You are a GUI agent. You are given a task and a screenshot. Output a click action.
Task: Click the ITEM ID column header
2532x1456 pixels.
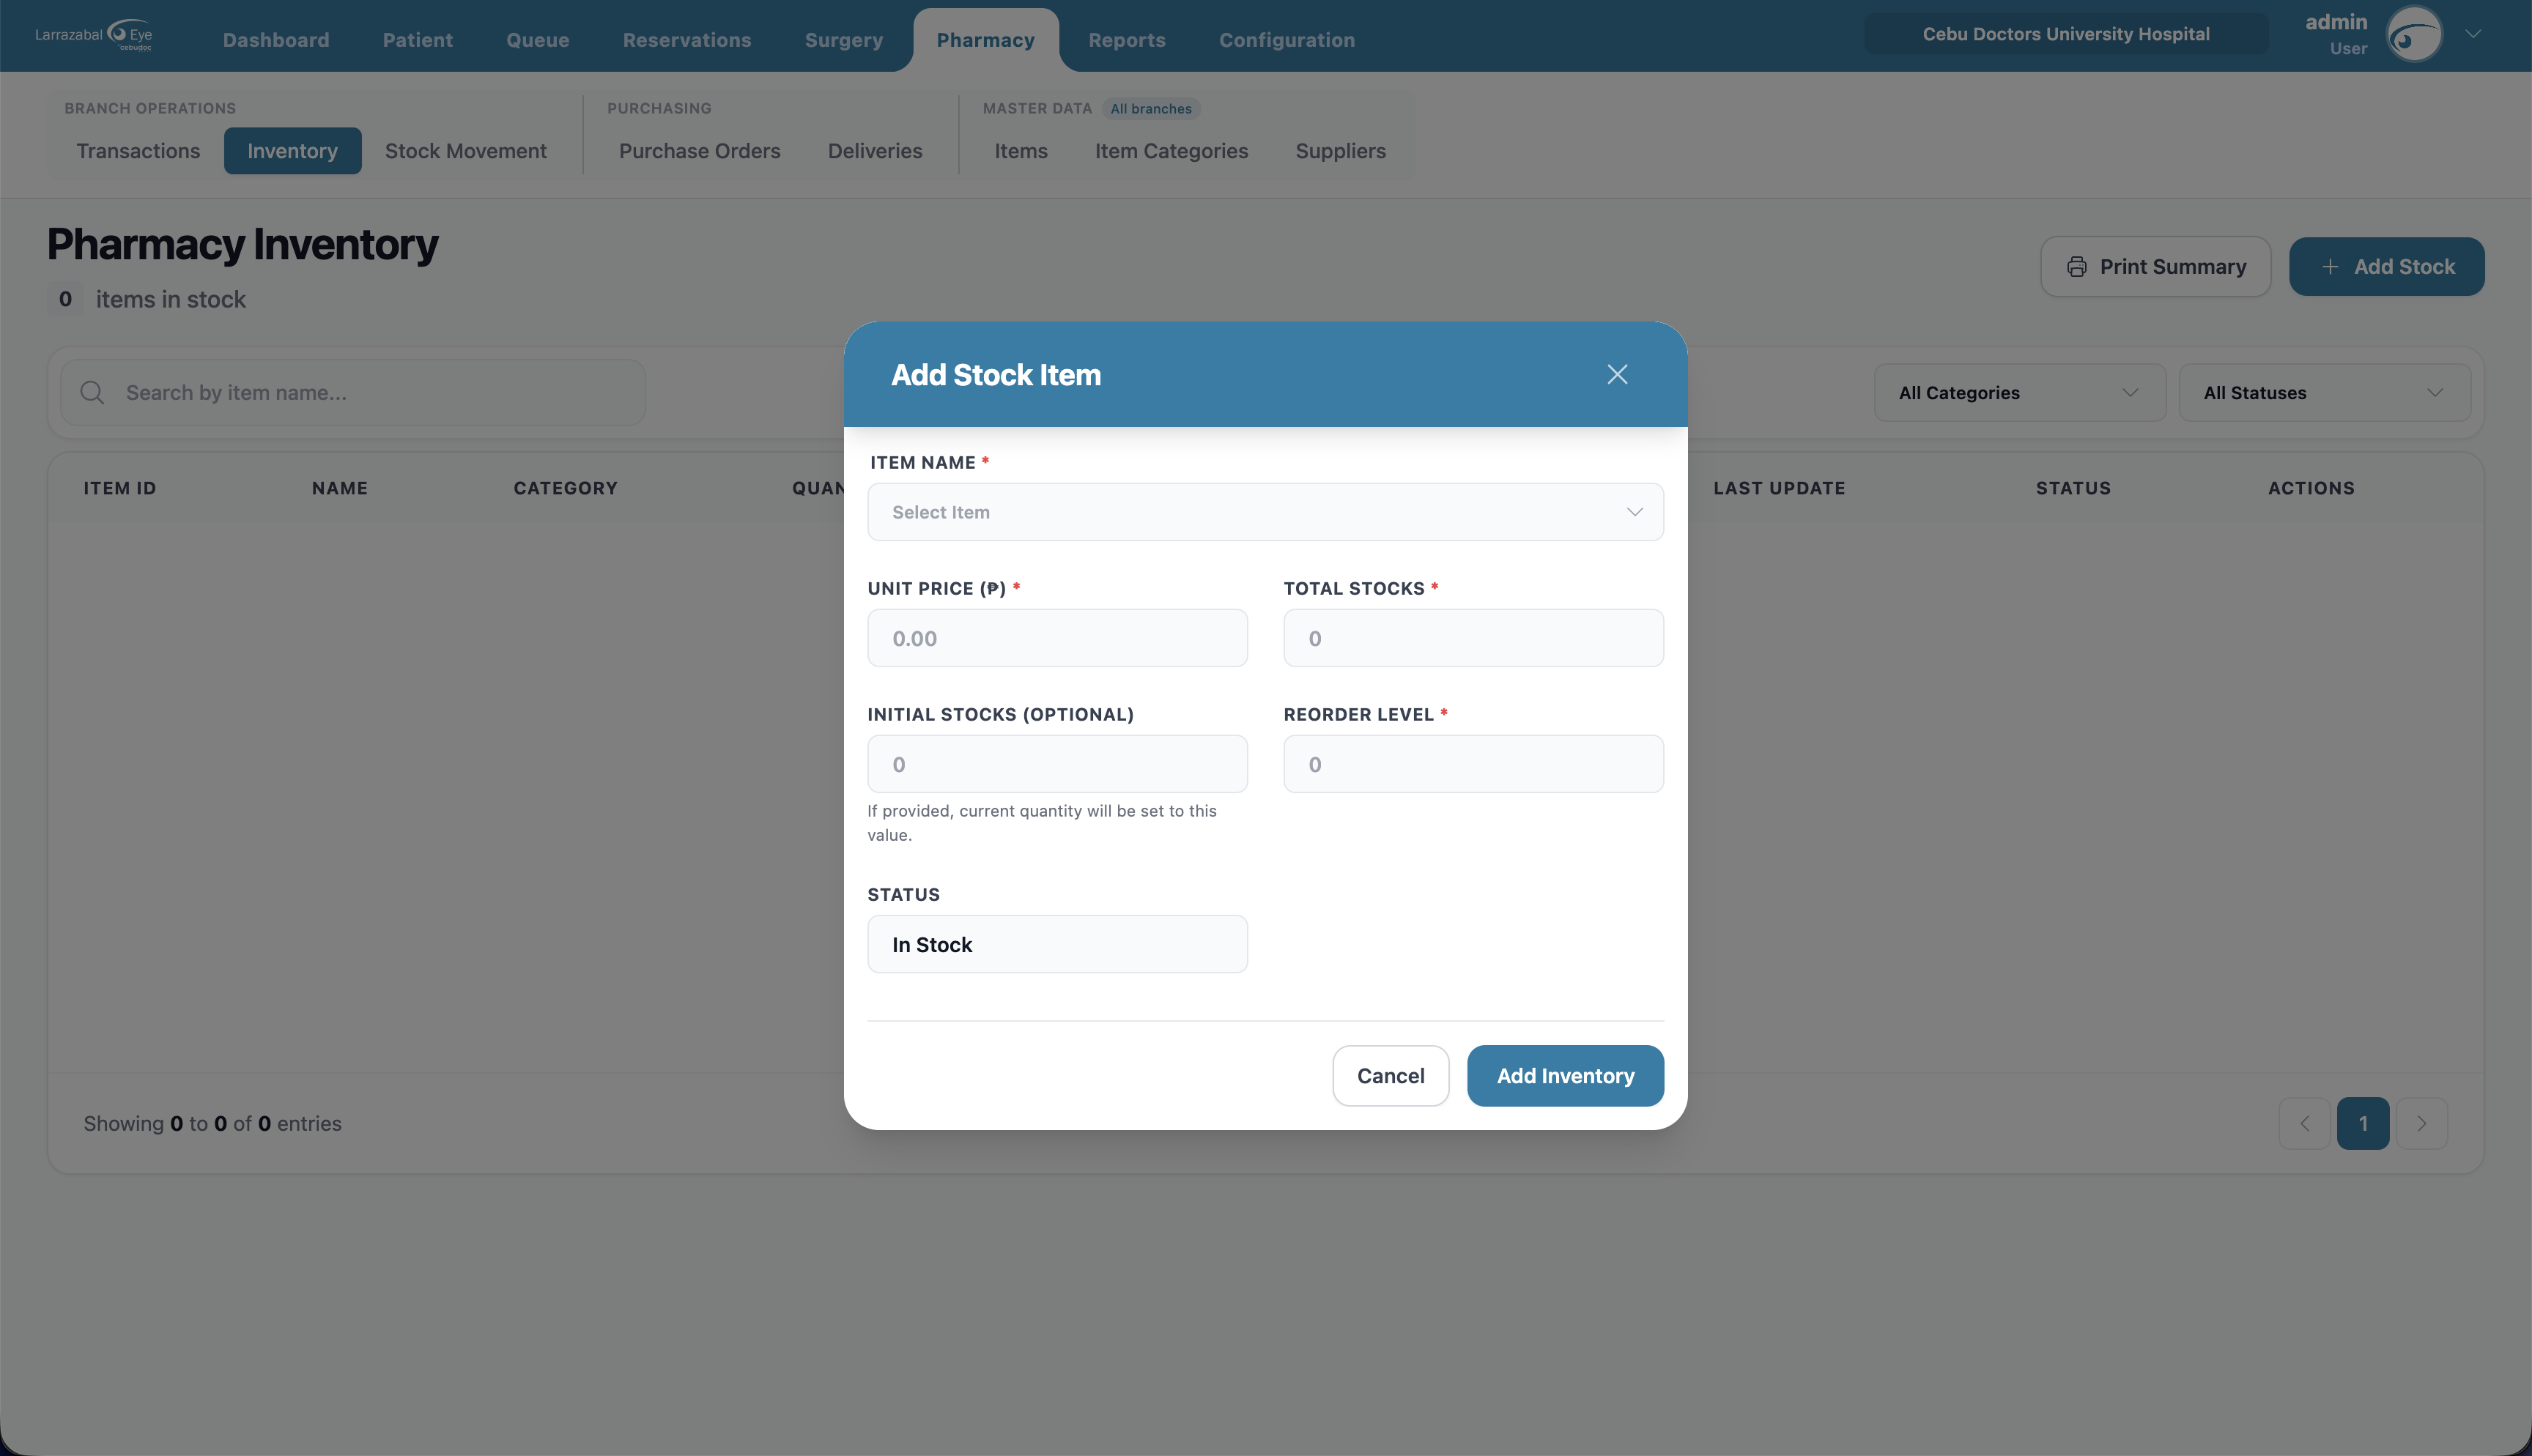[x=120, y=488]
